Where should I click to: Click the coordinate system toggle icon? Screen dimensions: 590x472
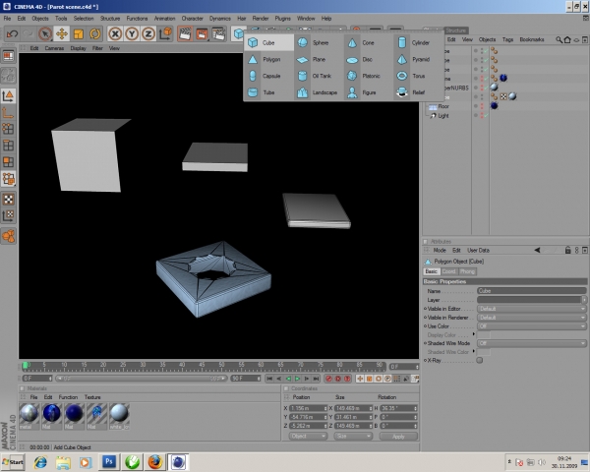165,33
